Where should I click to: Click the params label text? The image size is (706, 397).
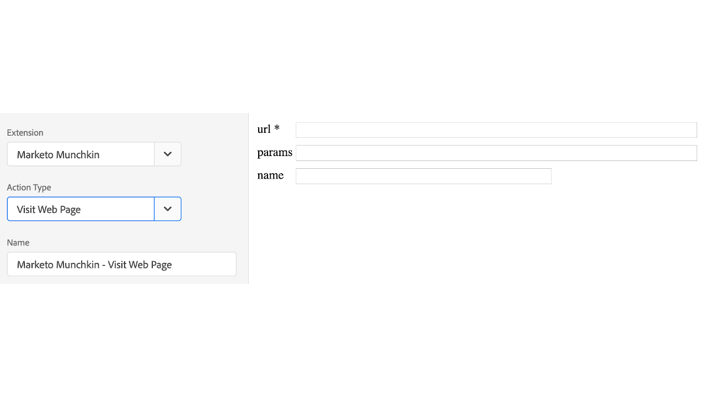[274, 153]
